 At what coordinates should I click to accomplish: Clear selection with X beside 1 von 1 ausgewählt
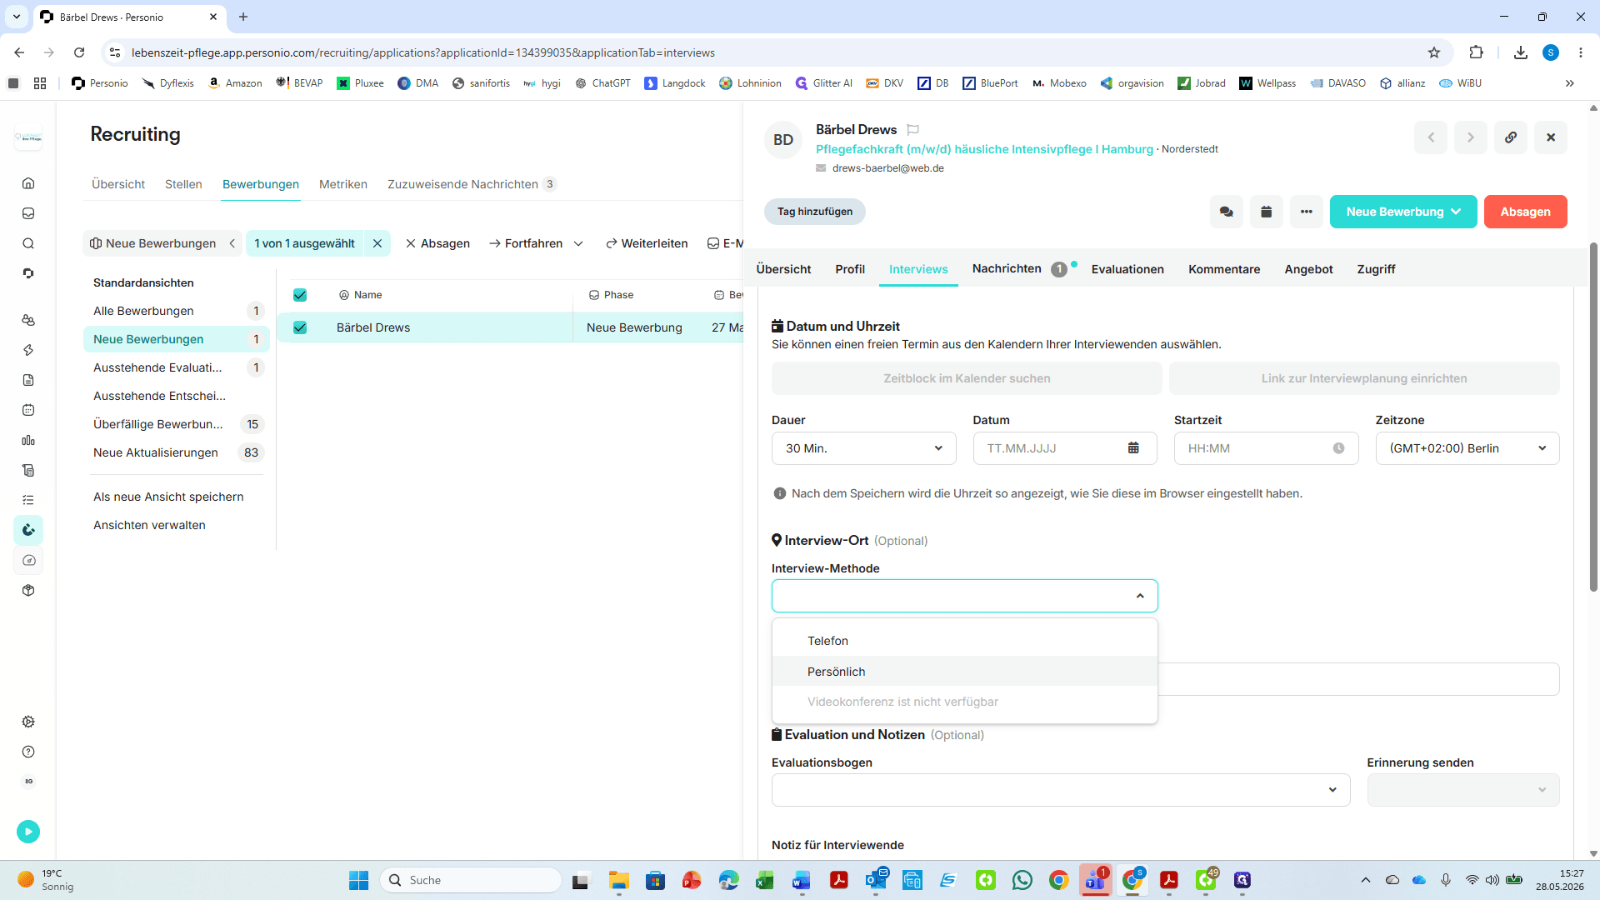click(x=377, y=243)
